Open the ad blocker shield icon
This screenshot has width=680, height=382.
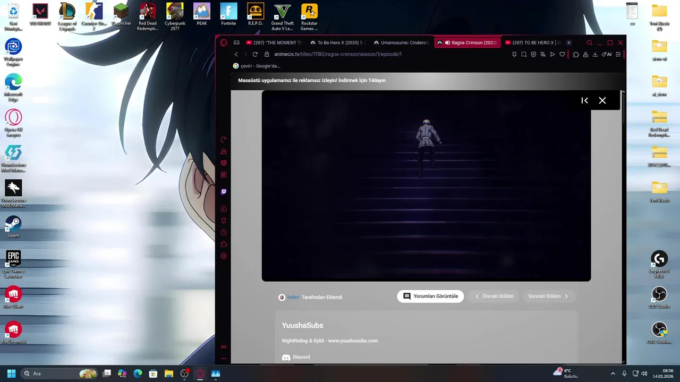(x=533, y=54)
